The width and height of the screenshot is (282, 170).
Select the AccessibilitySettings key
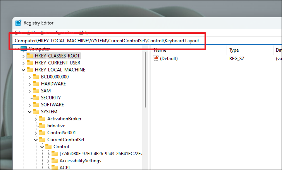[81, 161]
